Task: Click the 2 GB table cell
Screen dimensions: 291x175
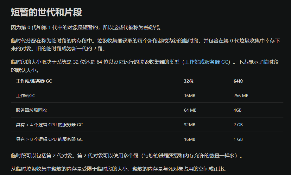Action: click(x=238, y=125)
